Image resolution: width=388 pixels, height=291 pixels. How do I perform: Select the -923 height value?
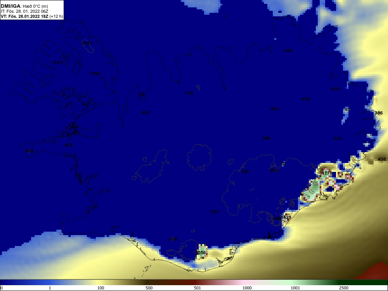point(145,113)
